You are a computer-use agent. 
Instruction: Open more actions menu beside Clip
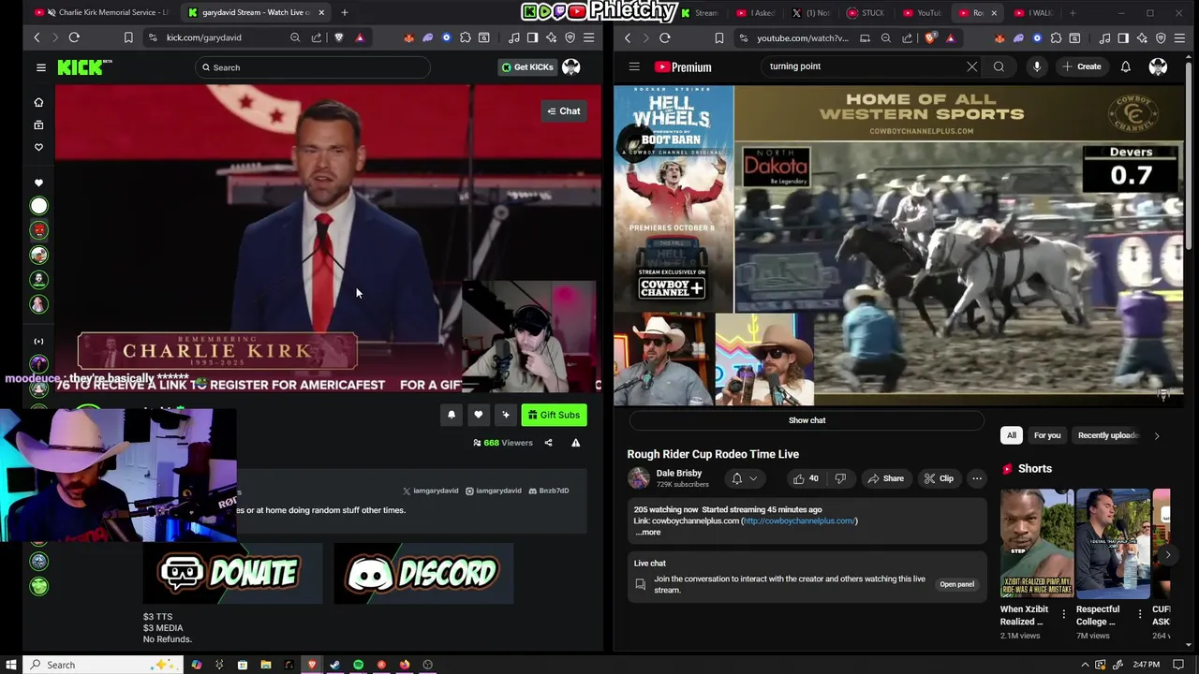976,478
